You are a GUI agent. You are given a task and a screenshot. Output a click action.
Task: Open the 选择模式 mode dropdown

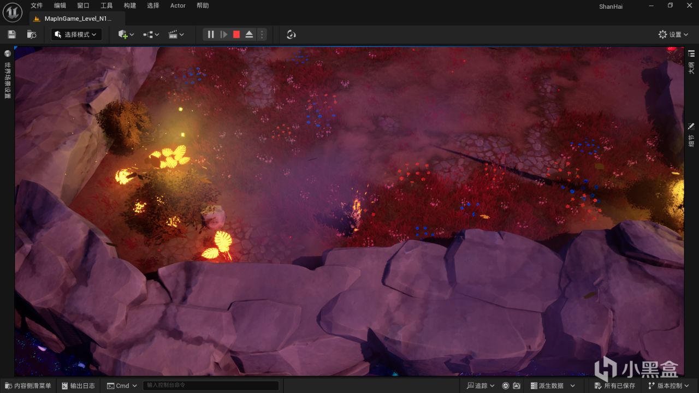coord(76,34)
